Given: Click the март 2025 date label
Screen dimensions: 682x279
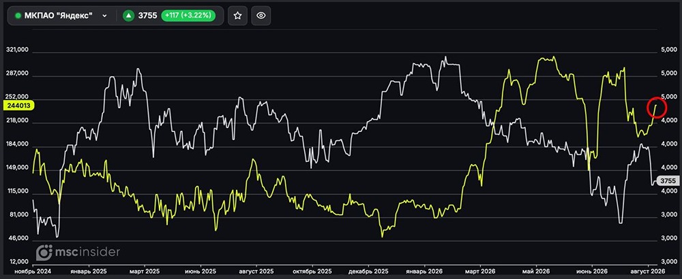Looking at the screenshot, I should (145, 271).
